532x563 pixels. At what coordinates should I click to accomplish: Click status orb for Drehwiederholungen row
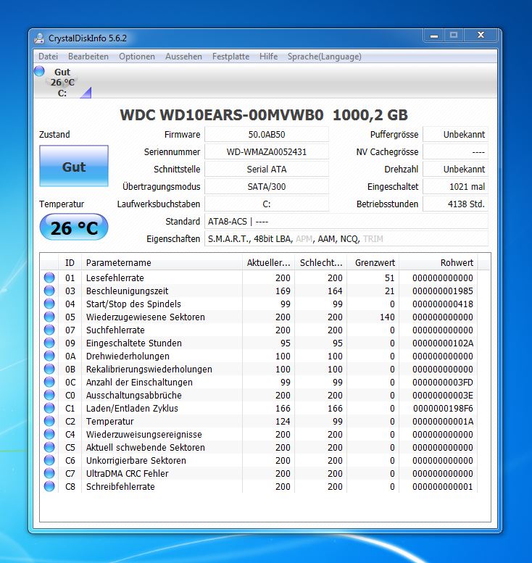pyautogui.click(x=49, y=356)
